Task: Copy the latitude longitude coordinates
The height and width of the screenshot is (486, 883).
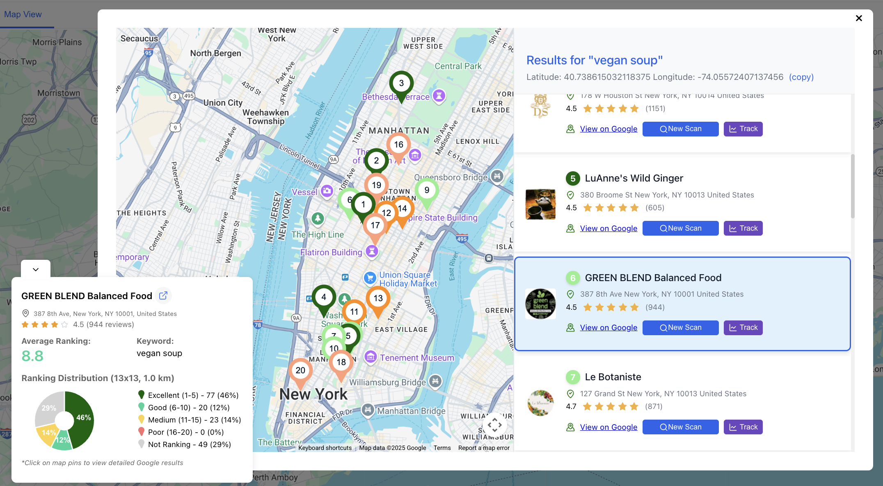Action: (801, 77)
